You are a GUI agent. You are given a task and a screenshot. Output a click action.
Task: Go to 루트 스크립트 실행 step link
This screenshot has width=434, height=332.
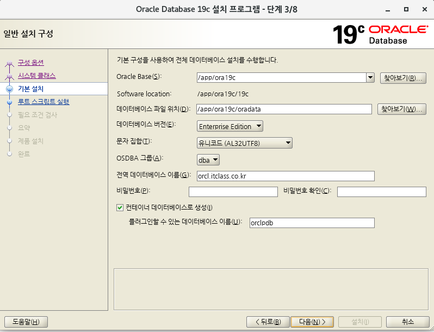(x=44, y=102)
